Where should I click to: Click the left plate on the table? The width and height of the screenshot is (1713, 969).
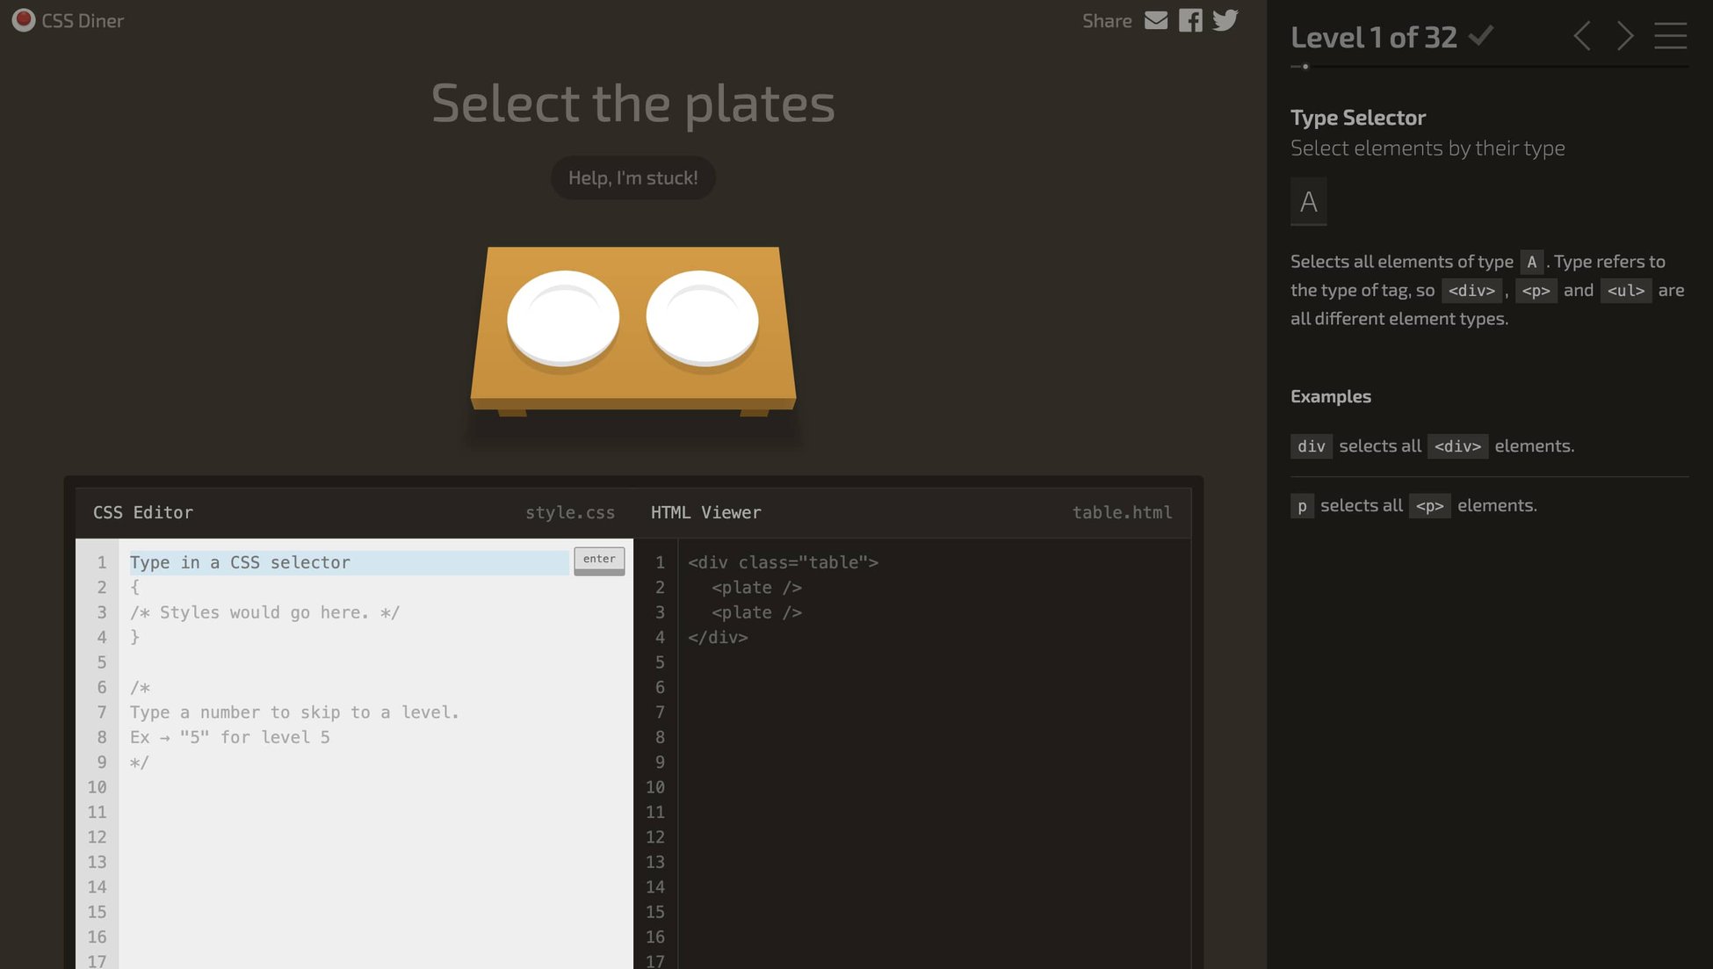pos(563,317)
